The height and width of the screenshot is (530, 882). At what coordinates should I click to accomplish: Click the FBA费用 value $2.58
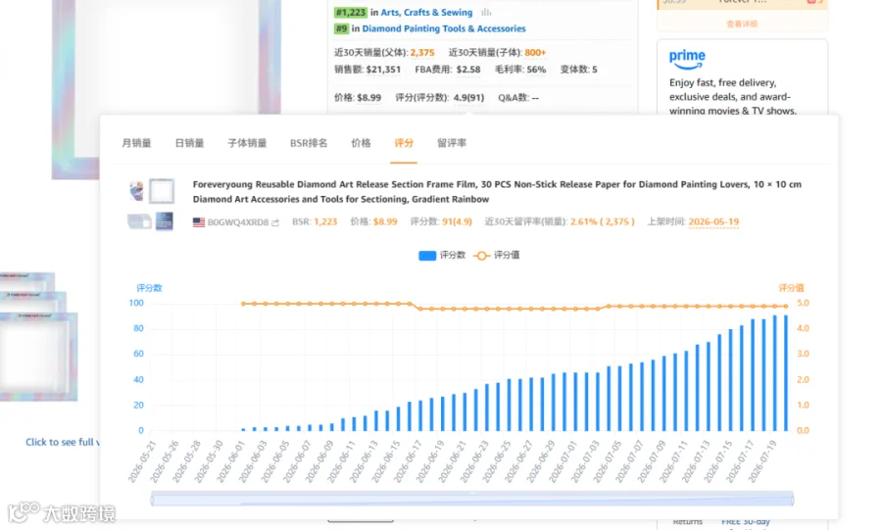click(x=468, y=70)
